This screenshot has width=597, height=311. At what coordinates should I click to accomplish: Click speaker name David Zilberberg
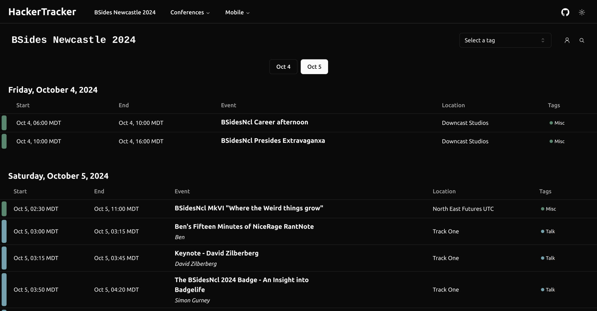[196, 264]
